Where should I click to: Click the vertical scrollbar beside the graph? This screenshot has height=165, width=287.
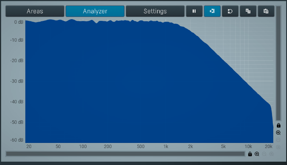pos(278,63)
